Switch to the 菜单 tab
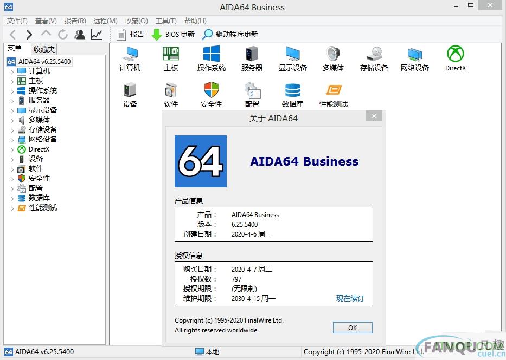506x360 pixels. click(15, 48)
